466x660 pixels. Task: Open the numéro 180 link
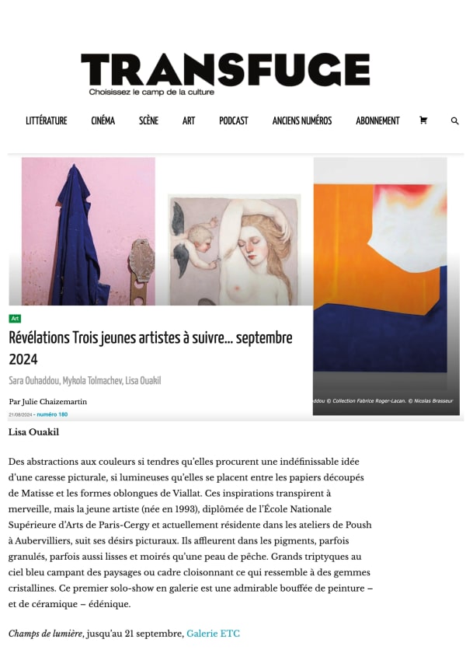click(52, 414)
